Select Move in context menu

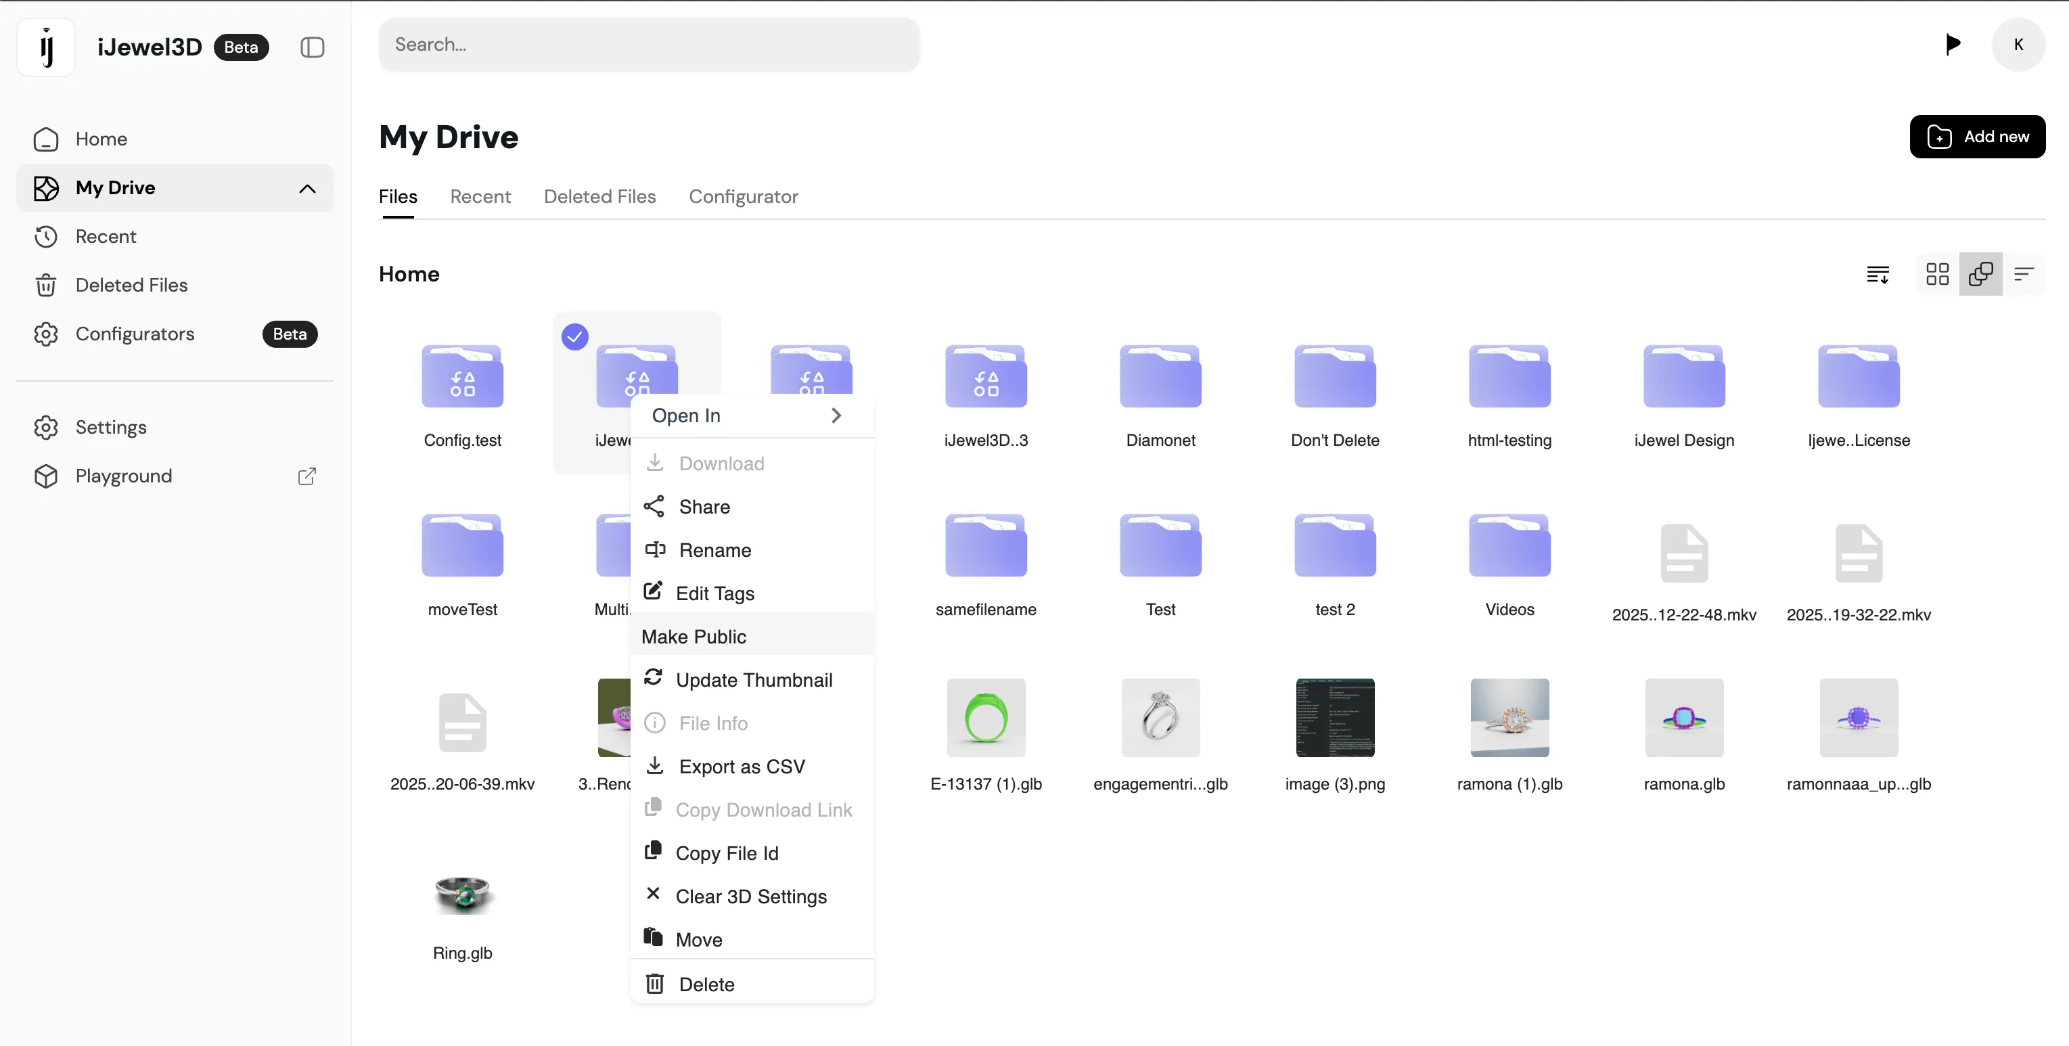(752, 939)
